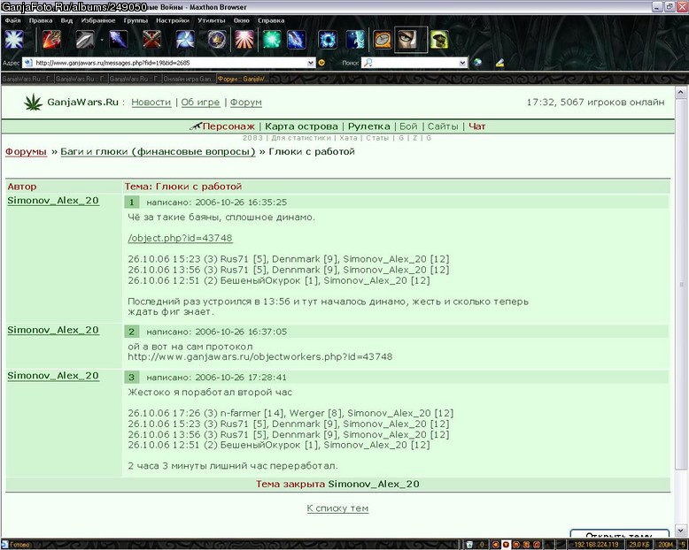This screenshot has width=689, height=550.
Task: Click the blue lightning bolt toolbar icon
Action: click(x=297, y=40)
